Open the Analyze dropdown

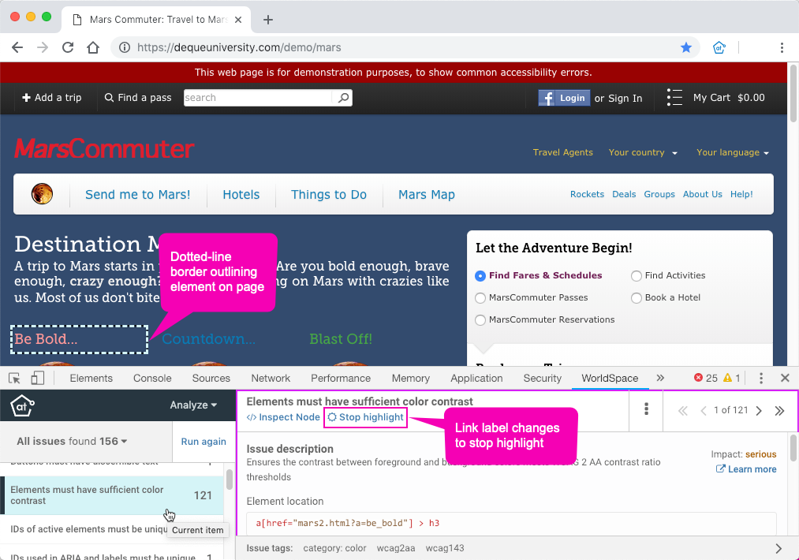(193, 405)
